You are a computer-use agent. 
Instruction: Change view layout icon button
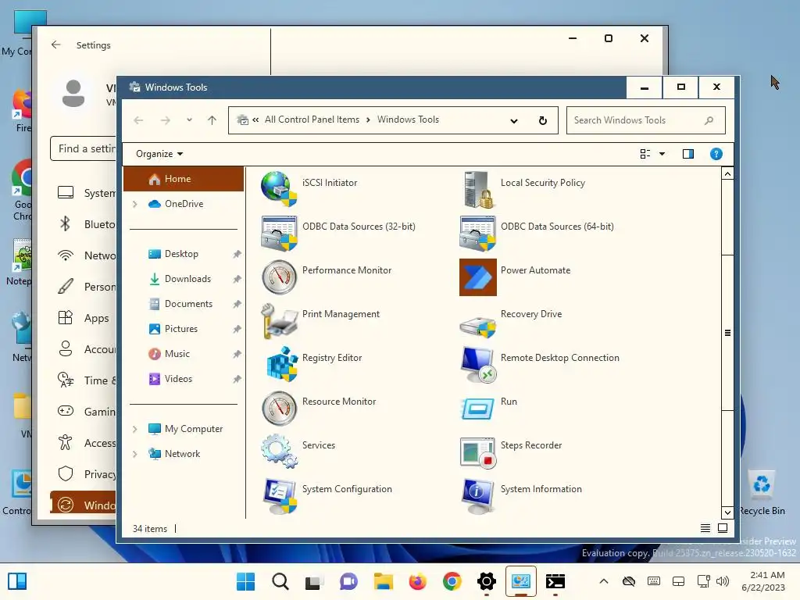click(x=645, y=154)
